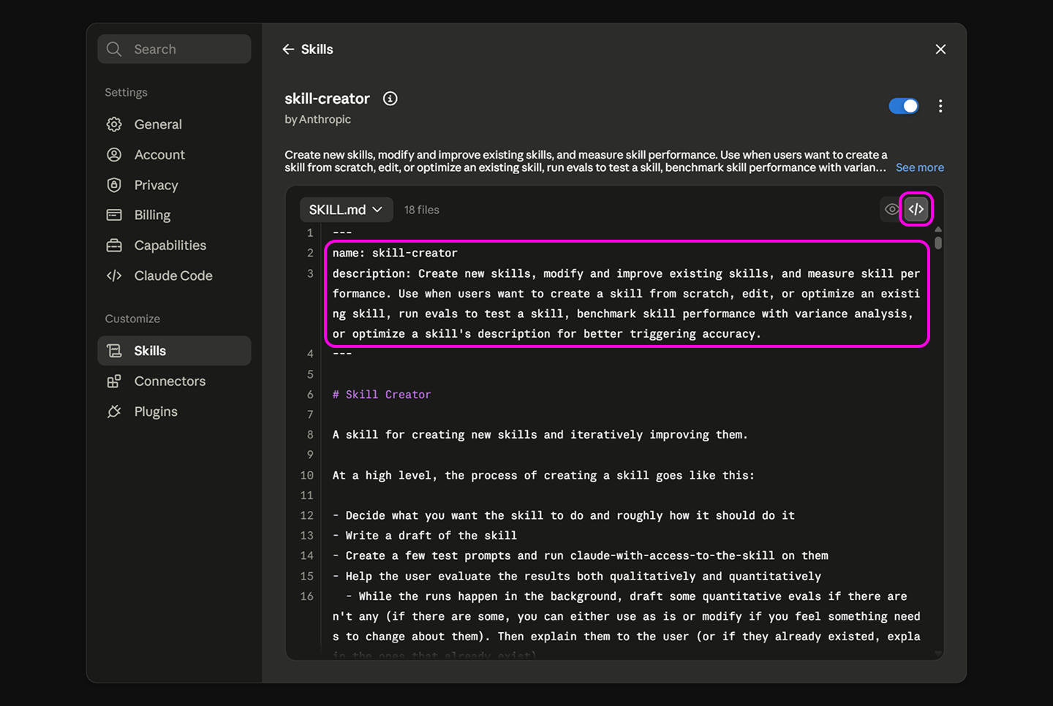Screen dimensions: 1053x706
Task: Click the Capabilities briefcase icon
Action: pos(114,246)
